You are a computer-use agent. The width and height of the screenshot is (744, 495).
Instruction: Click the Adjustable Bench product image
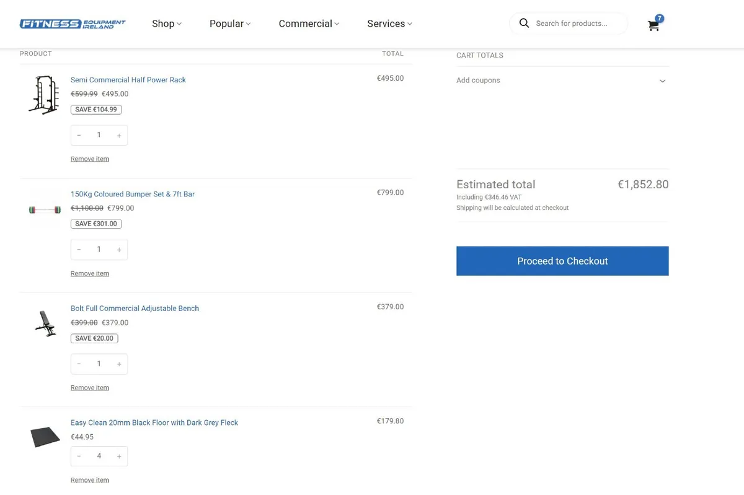tap(45, 323)
